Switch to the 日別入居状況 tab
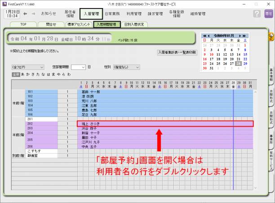Image resolution: width=275 pixels, height=203 pixels. click(x=135, y=24)
